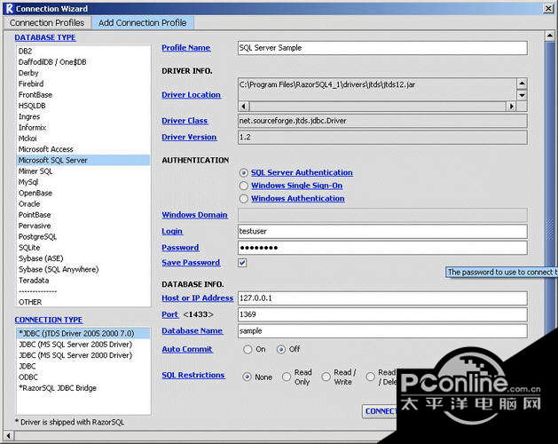Viewport: 558px width, 444px height.
Task: Open the SQL Restrictions help link
Action: click(193, 376)
